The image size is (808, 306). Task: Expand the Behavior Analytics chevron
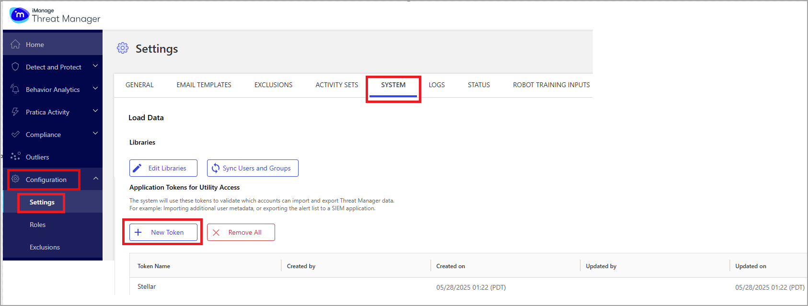click(95, 89)
